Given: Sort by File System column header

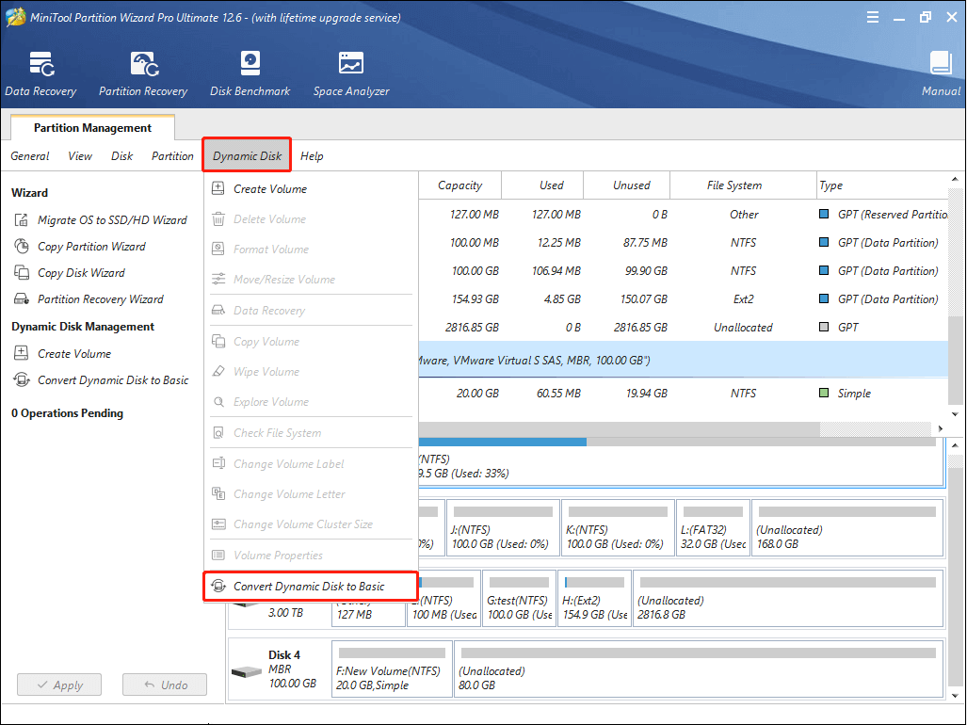Looking at the screenshot, I should pyautogui.click(x=743, y=185).
